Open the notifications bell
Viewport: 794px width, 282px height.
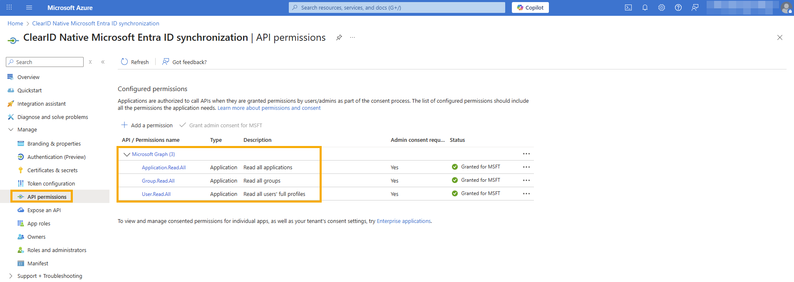[645, 7]
